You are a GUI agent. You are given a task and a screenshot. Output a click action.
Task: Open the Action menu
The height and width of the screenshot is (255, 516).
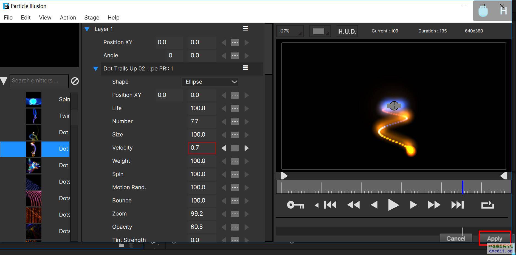[68, 18]
